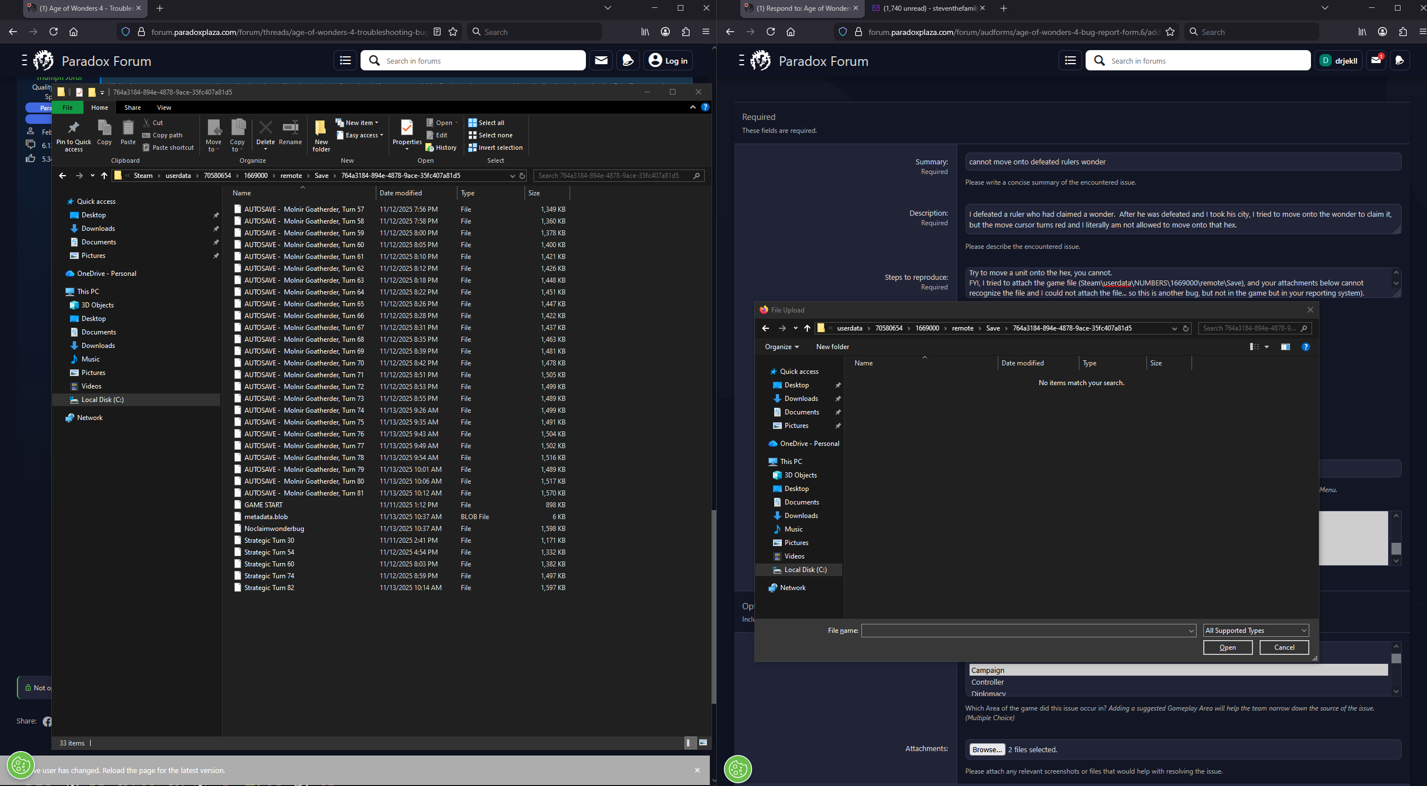Click Pin to Quick access in Explorer ribbon
1427x786 pixels.
[x=73, y=136]
